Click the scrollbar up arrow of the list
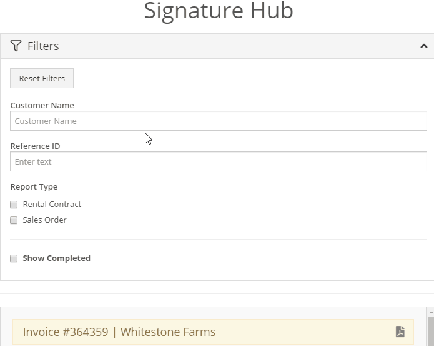Screen dimensions: 434x346 tap(432, 312)
